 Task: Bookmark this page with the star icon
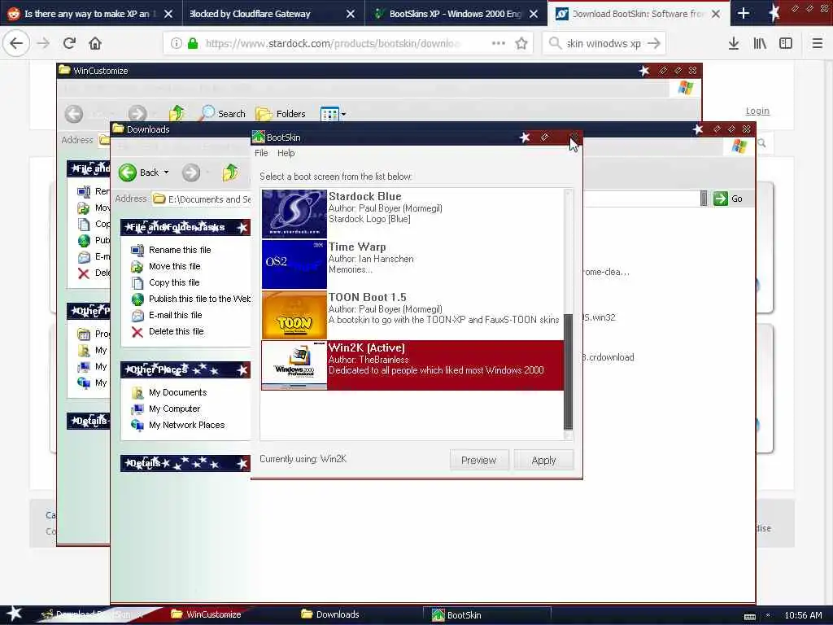[521, 44]
